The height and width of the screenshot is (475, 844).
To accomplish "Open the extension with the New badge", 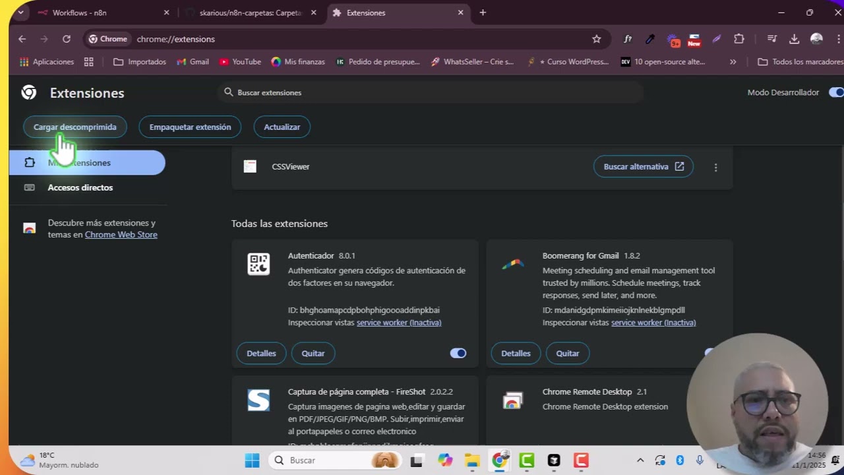I will (694, 40).
